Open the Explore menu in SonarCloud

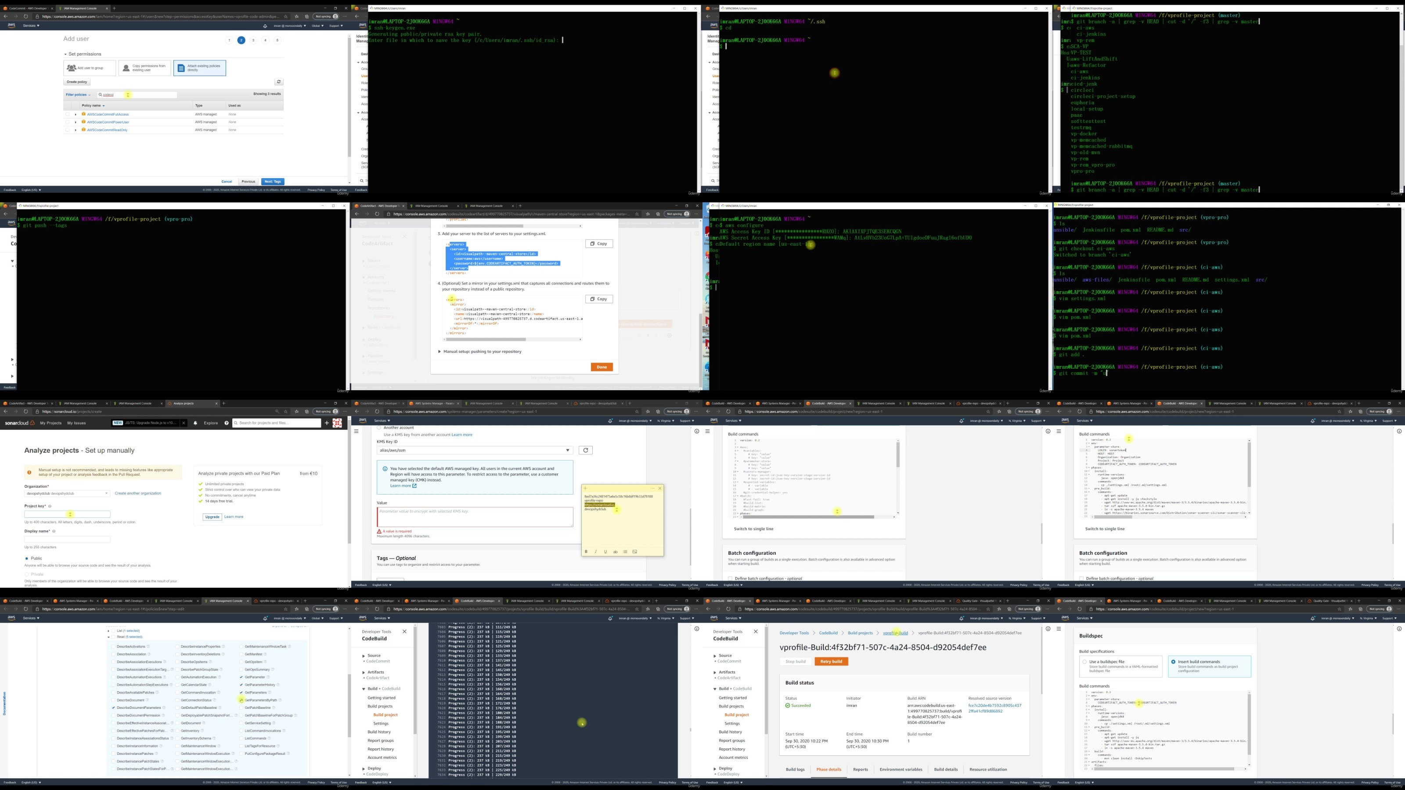(211, 423)
